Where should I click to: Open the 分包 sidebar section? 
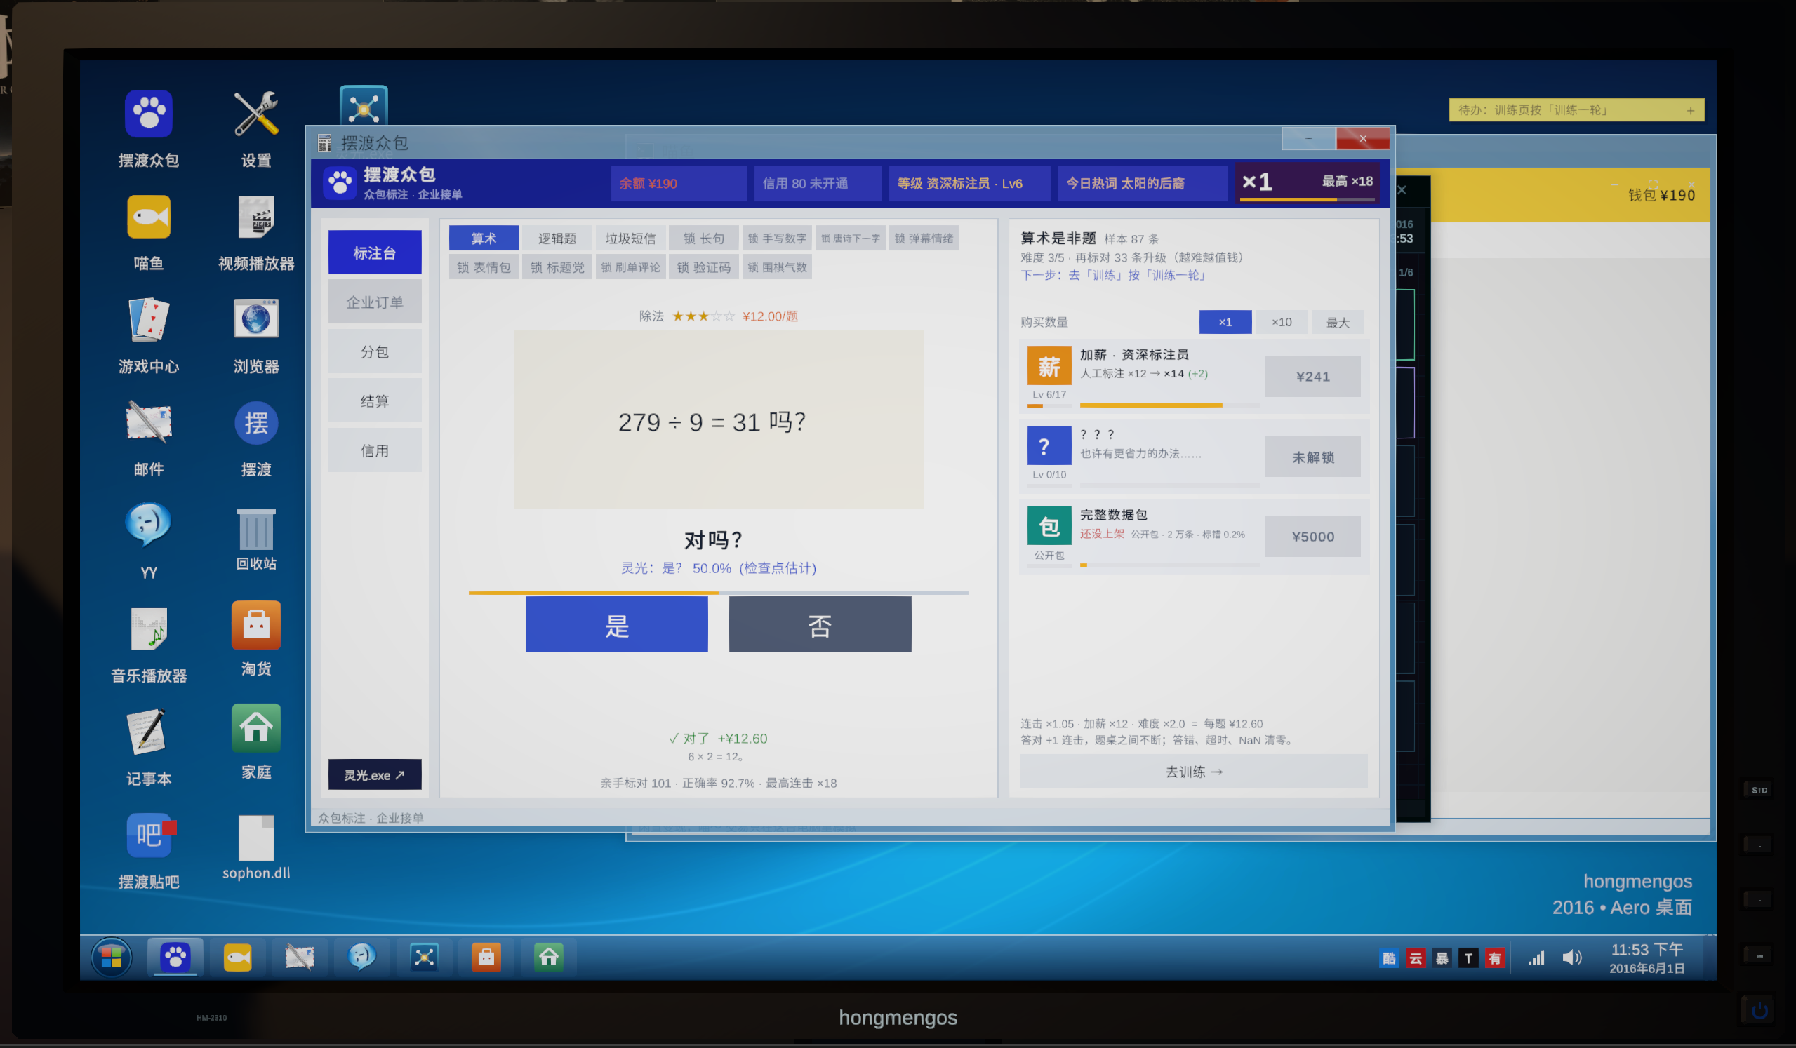pos(374,351)
